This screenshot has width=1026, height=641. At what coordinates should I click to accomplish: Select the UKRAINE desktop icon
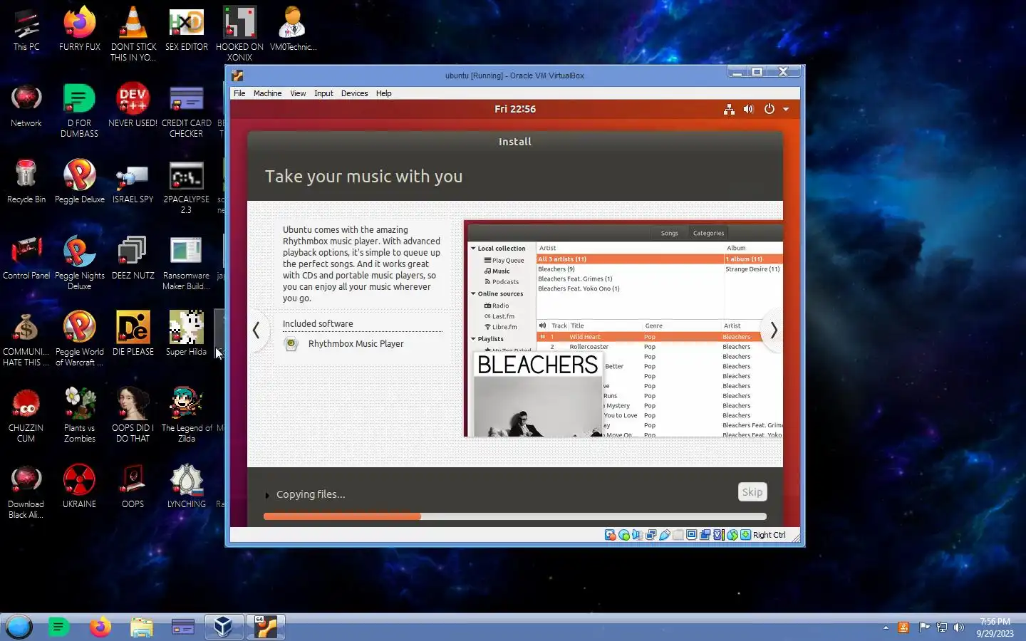[x=80, y=488]
